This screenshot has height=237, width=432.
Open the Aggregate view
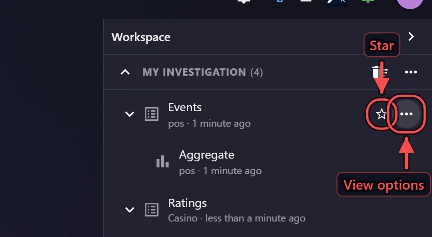(206, 155)
